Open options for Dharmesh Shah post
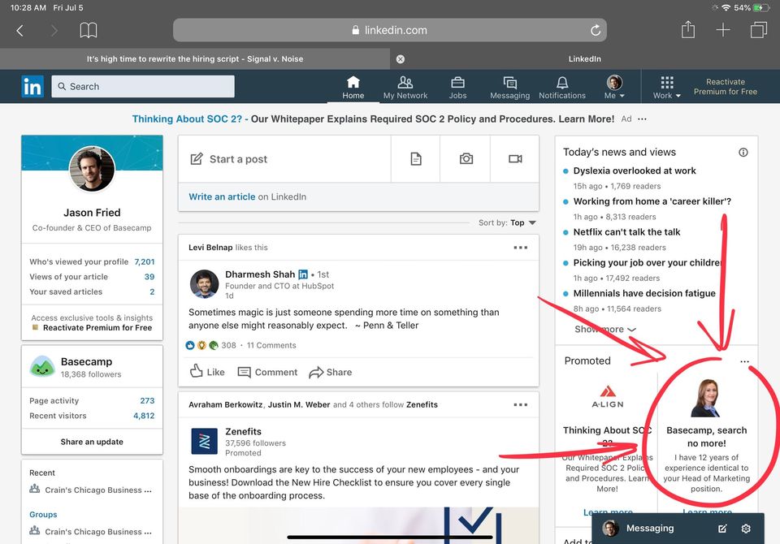The width and height of the screenshot is (780, 544). coord(520,248)
